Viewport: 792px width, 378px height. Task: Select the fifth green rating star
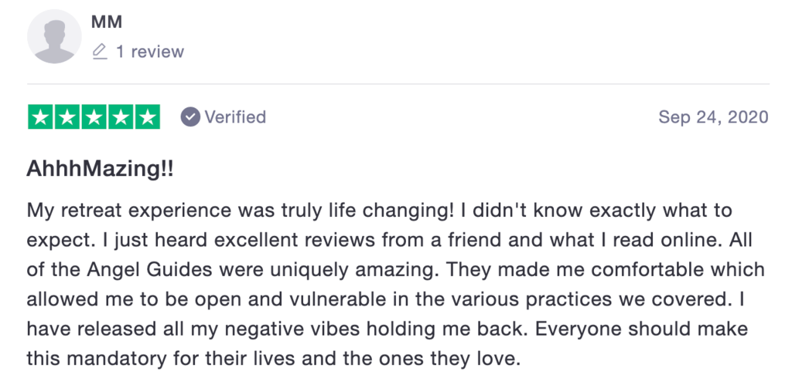click(x=147, y=117)
